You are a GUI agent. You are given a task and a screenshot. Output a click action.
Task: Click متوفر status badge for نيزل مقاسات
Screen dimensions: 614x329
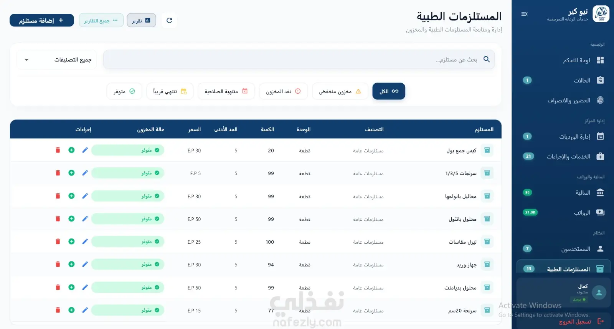tap(128, 241)
